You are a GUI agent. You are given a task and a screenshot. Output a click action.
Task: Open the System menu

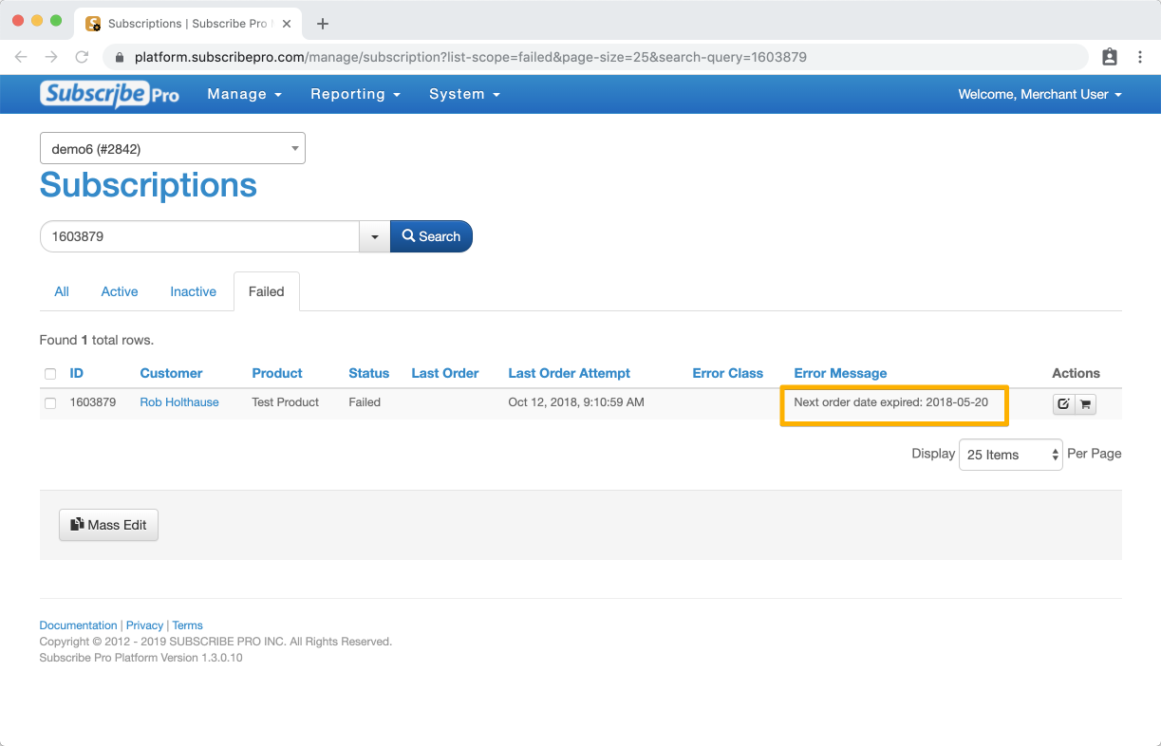[x=465, y=94]
